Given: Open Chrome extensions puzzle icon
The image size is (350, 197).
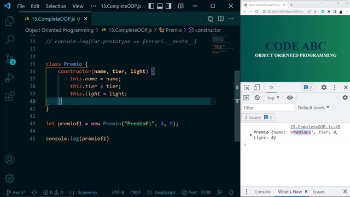Looking at the screenshot, I should point(329,11).
